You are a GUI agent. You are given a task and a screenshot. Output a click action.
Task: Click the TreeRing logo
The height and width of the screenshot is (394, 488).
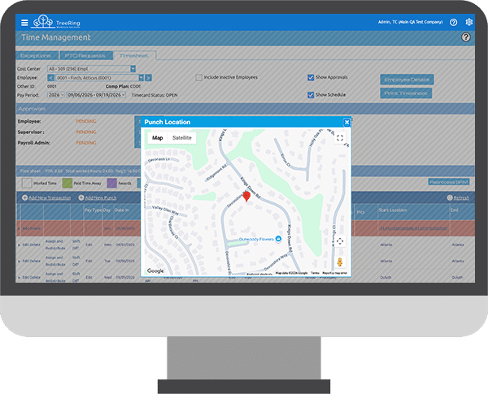pyautogui.click(x=57, y=22)
